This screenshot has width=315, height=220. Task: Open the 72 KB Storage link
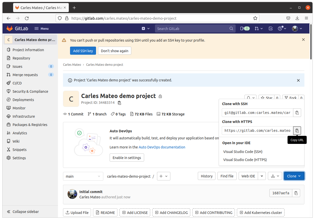[x=171, y=114]
